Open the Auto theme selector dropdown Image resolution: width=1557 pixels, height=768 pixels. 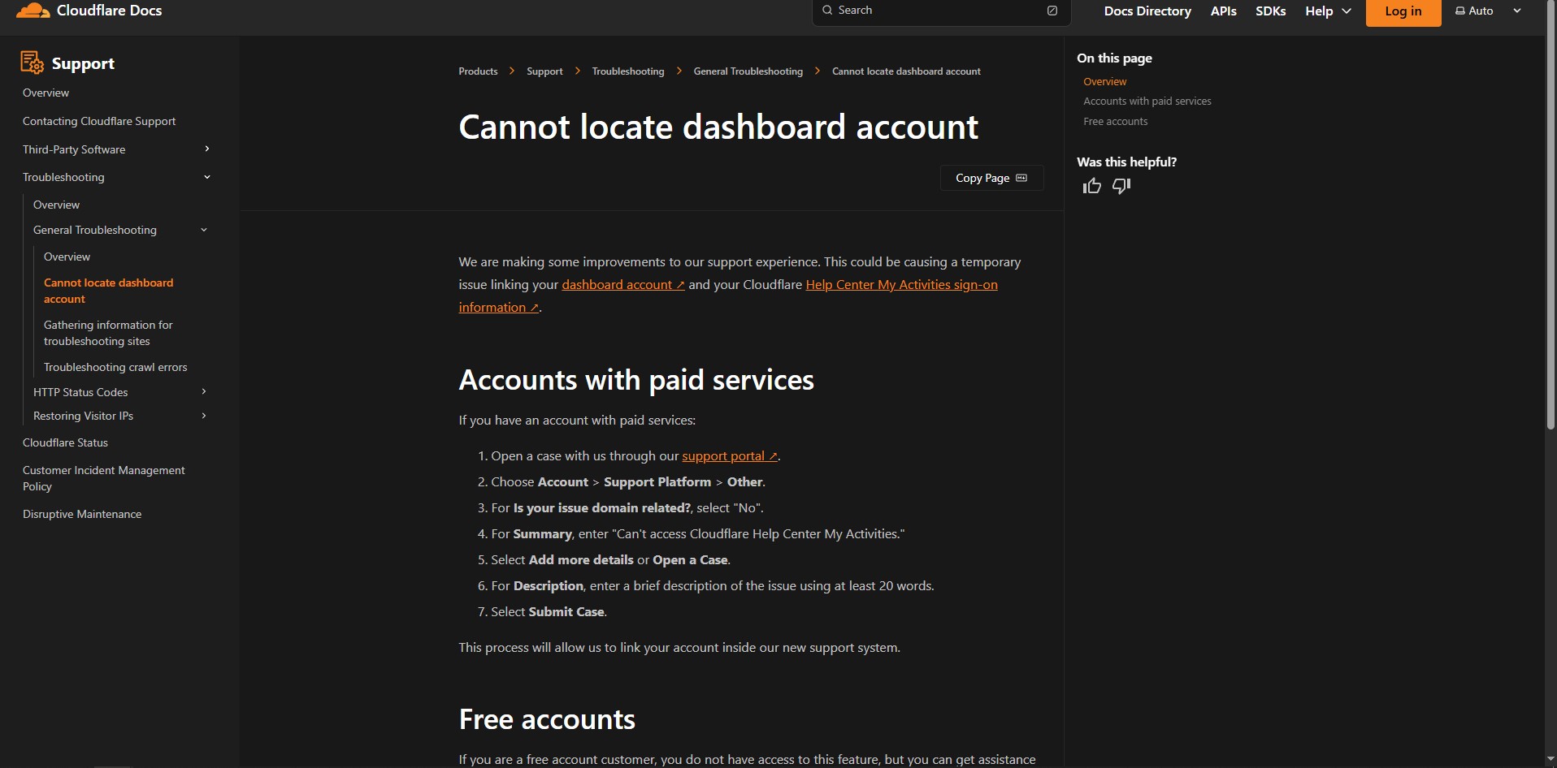click(x=1488, y=11)
